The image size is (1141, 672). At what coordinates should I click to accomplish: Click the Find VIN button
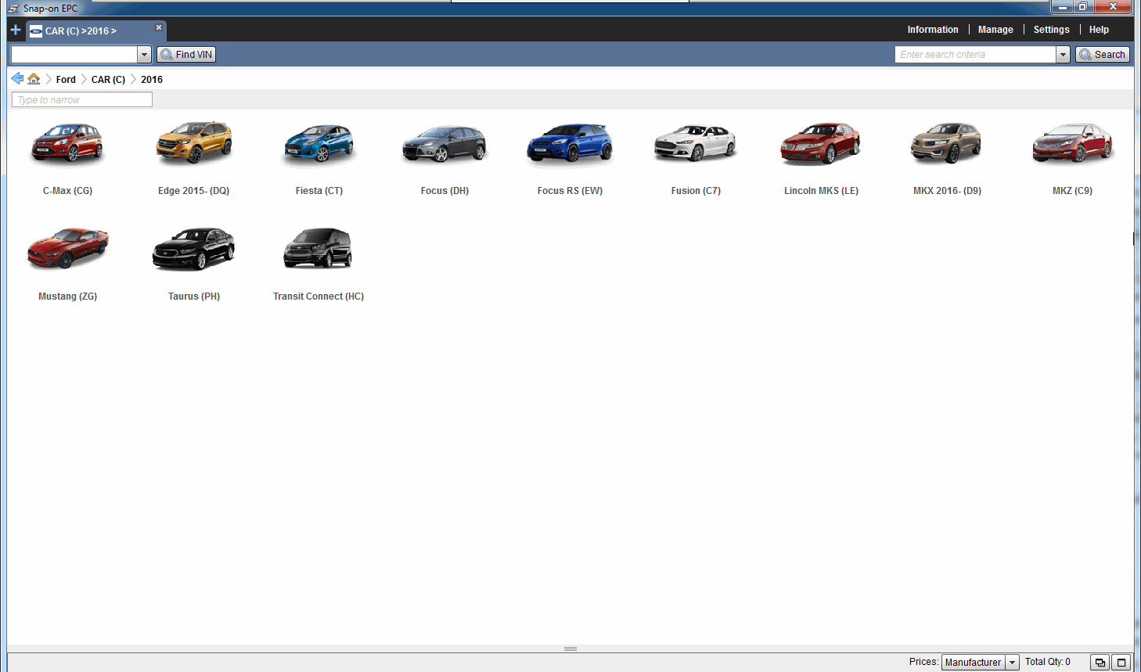pos(186,55)
